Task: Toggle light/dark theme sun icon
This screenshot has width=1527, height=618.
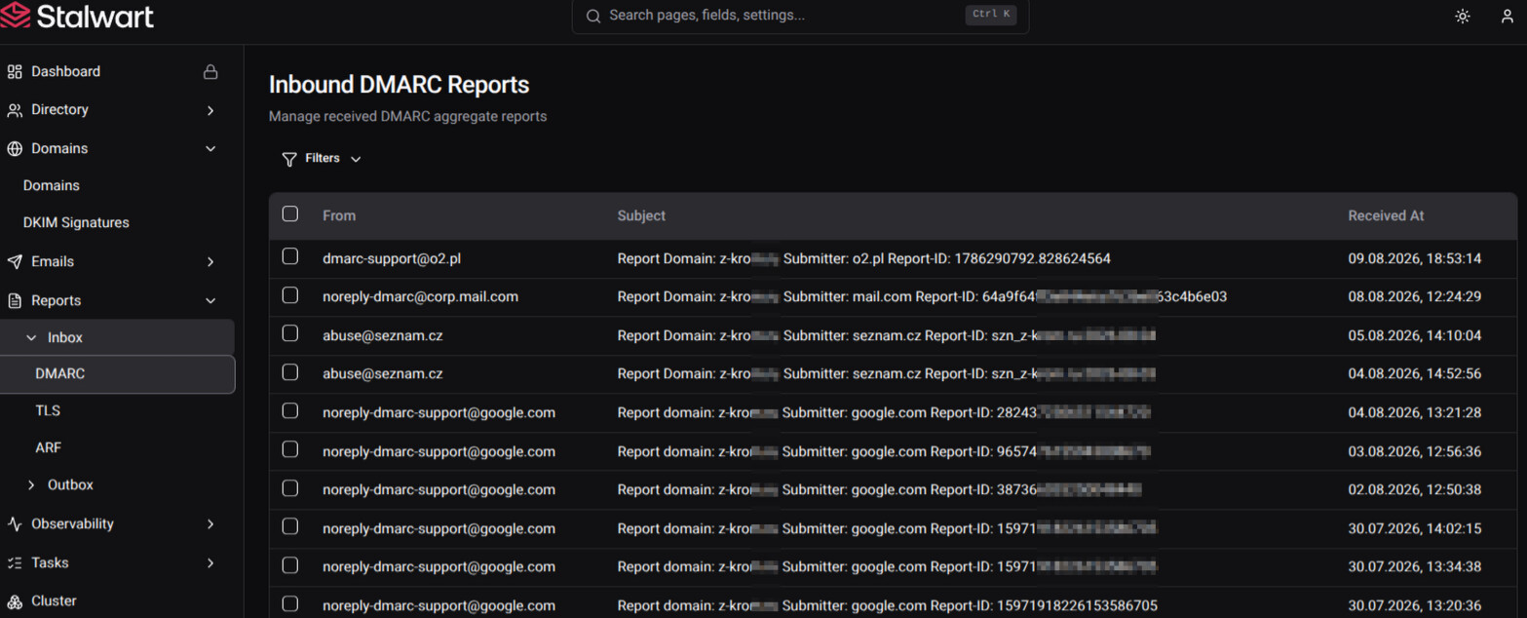Action: click(1462, 17)
